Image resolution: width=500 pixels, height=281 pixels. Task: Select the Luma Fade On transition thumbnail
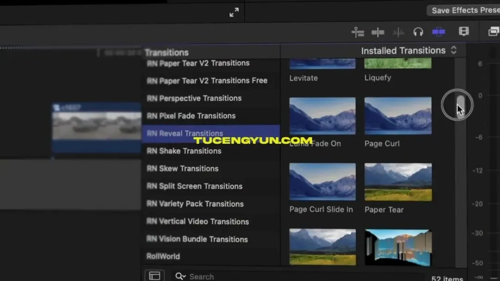click(322, 116)
